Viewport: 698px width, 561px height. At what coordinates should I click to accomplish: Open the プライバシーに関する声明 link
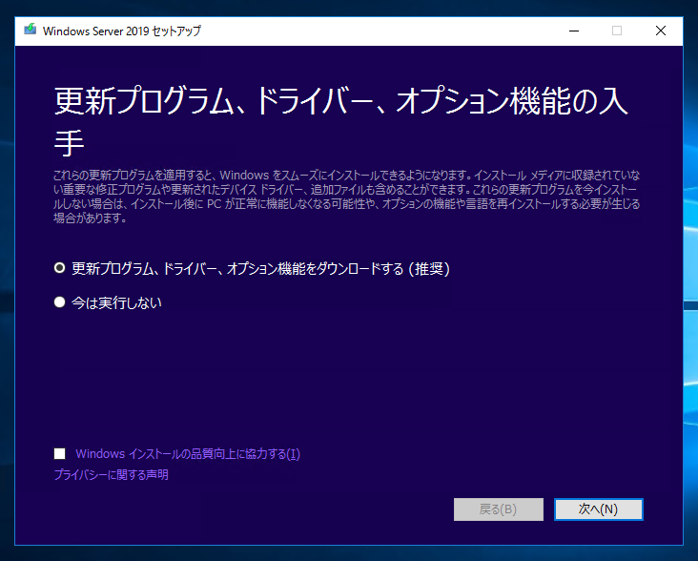[x=111, y=474]
